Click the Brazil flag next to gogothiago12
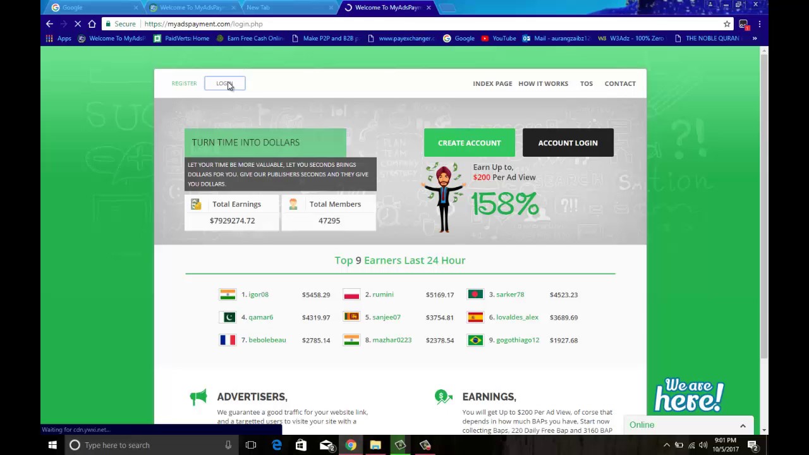 click(x=475, y=340)
